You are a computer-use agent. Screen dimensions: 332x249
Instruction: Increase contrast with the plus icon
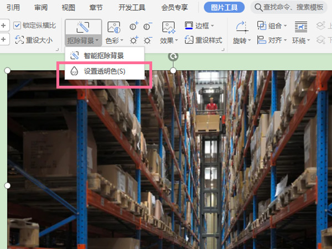click(134, 26)
